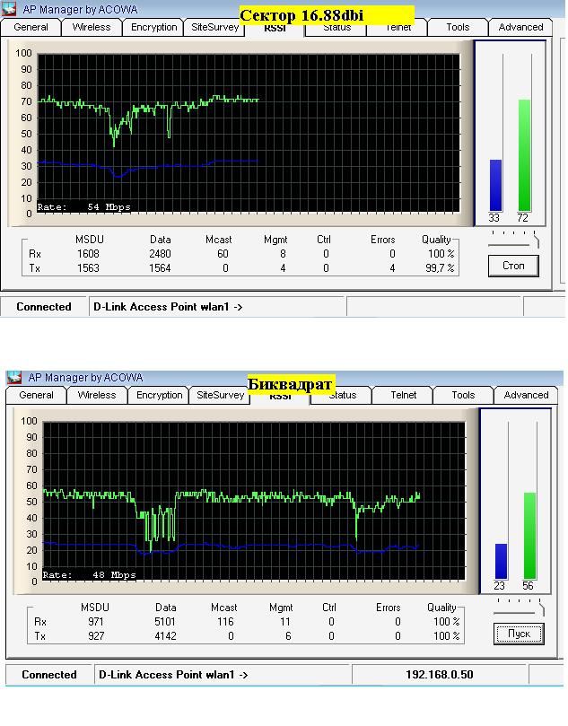The width and height of the screenshot is (568, 726).
Task: Open General tab in top AP Manager window
Action: pos(31,27)
